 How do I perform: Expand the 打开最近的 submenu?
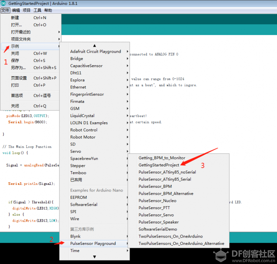tap(30, 32)
